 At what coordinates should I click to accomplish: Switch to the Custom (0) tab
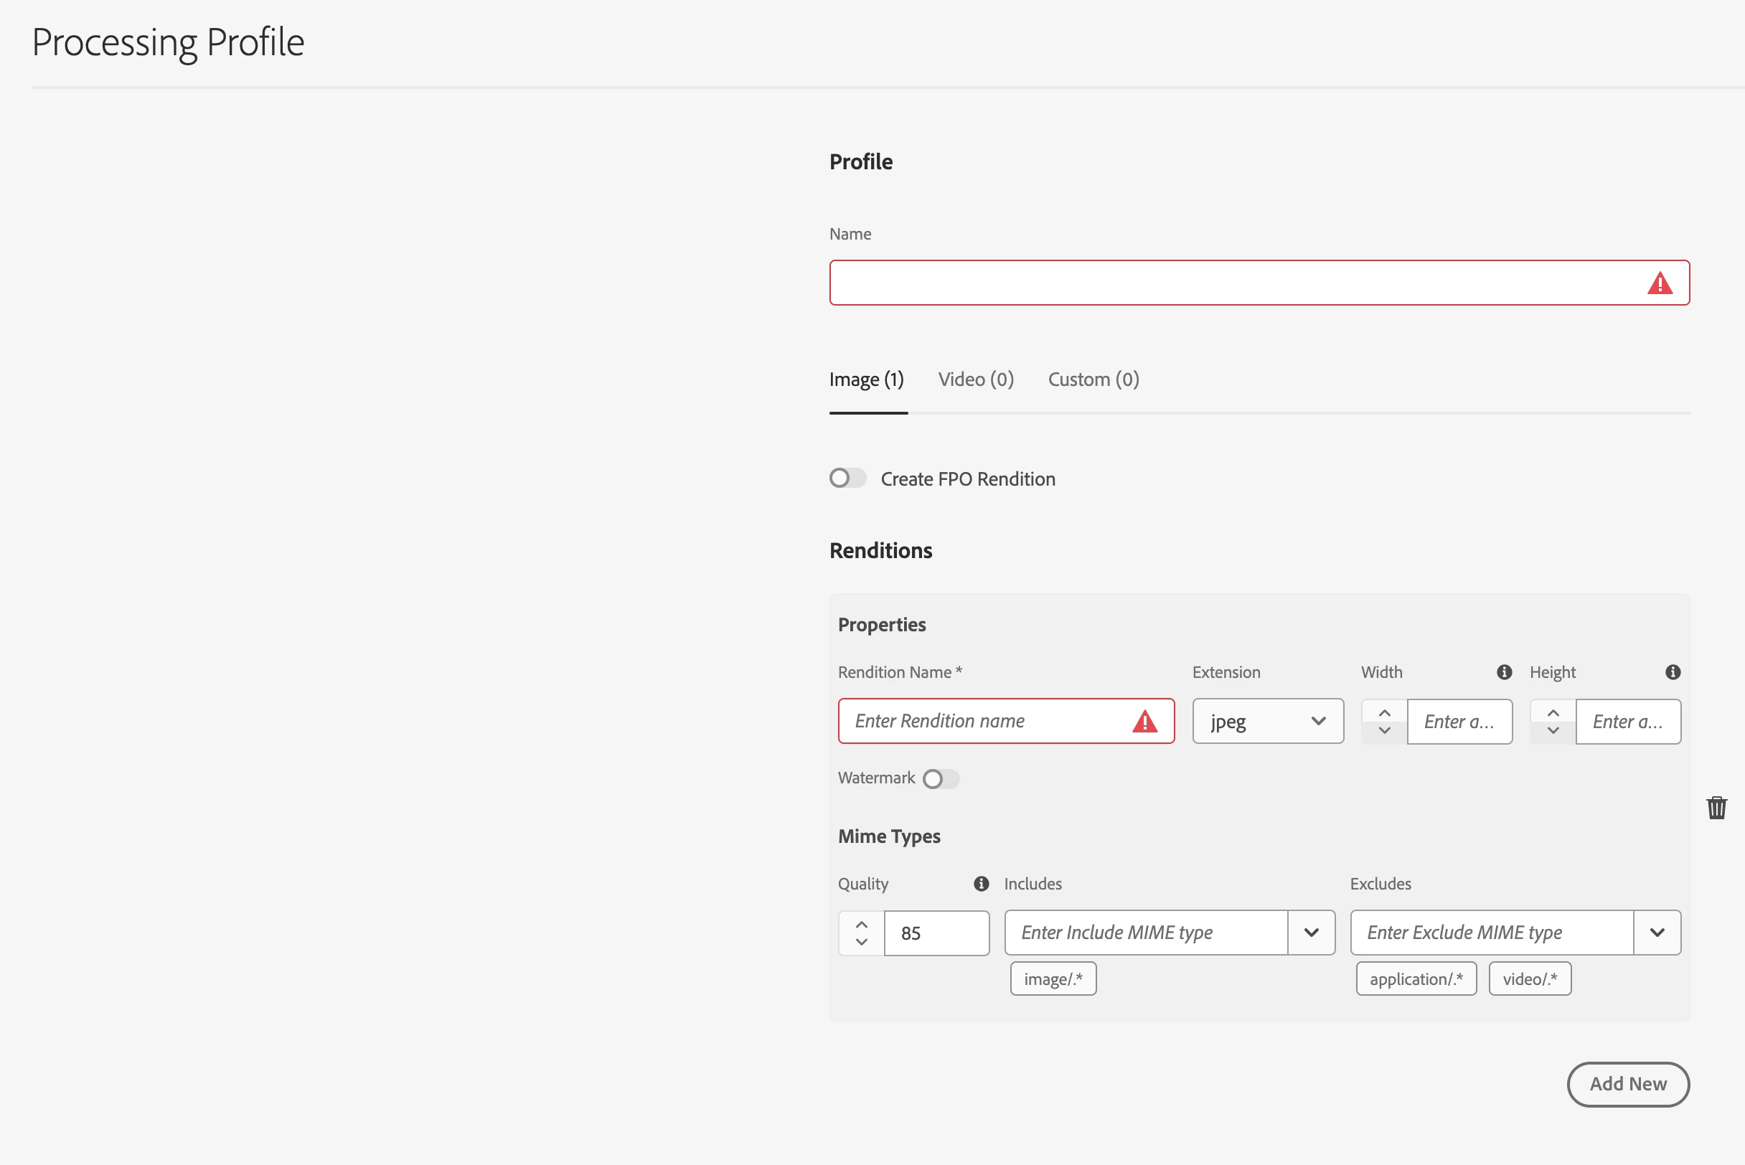1093,379
